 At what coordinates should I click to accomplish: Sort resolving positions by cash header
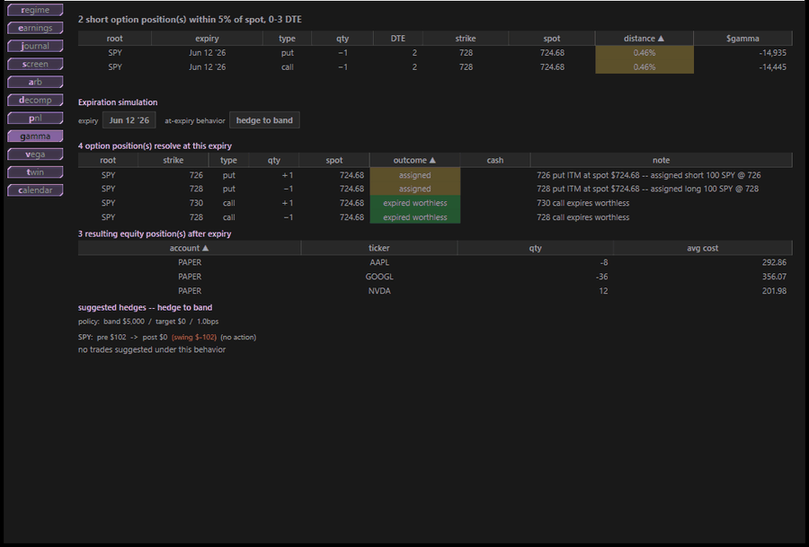click(x=494, y=161)
